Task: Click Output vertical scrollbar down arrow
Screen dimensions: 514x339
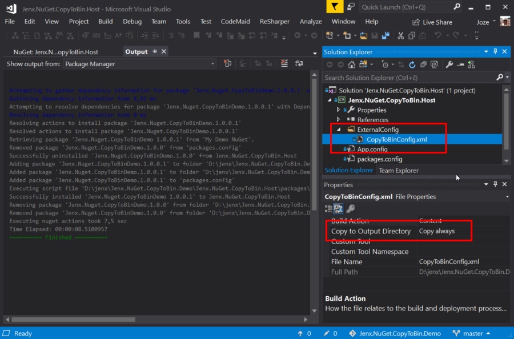Action: [x=314, y=310]
